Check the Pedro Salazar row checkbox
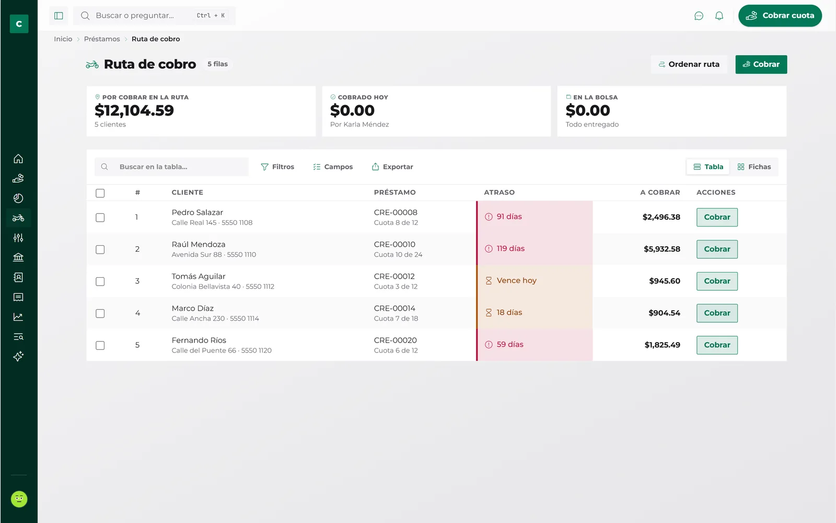 100,218
